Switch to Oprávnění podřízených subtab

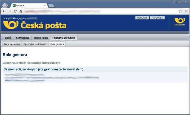pyautogui.click(x=35, y=44)
